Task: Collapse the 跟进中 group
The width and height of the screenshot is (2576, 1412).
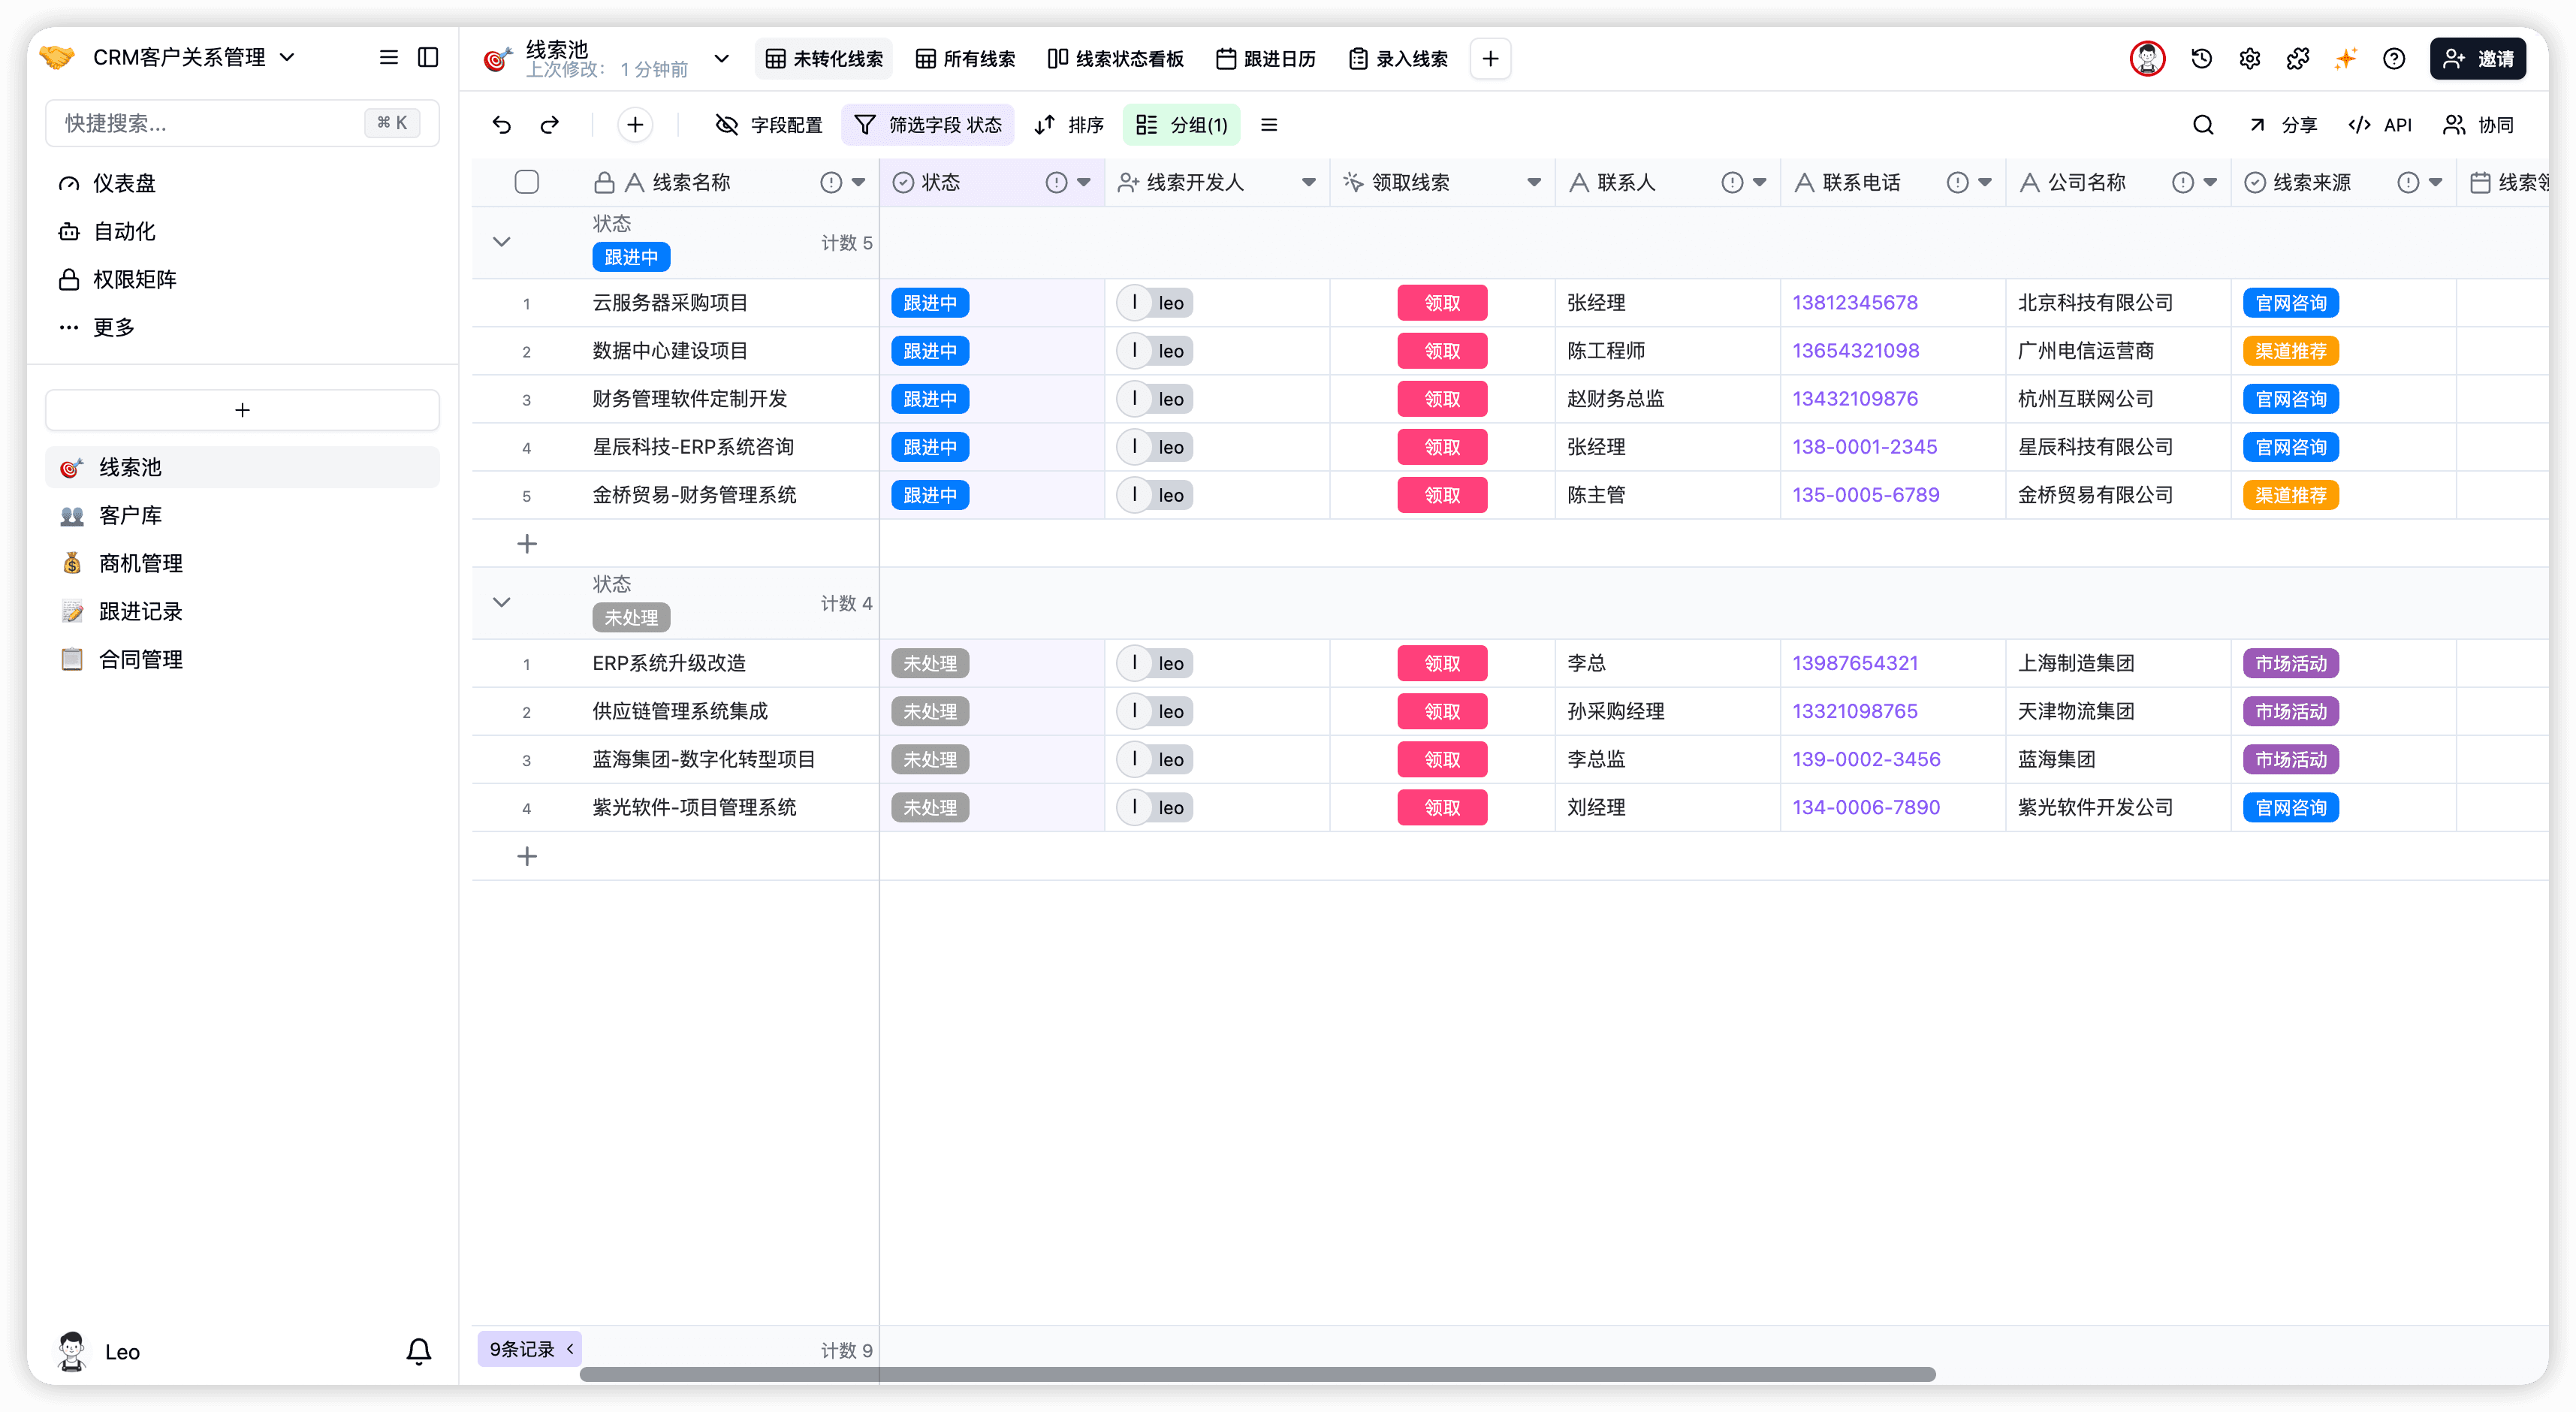Action: [x=502, y=242]
